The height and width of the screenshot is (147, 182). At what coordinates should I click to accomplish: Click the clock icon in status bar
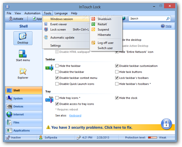[79, 137]
